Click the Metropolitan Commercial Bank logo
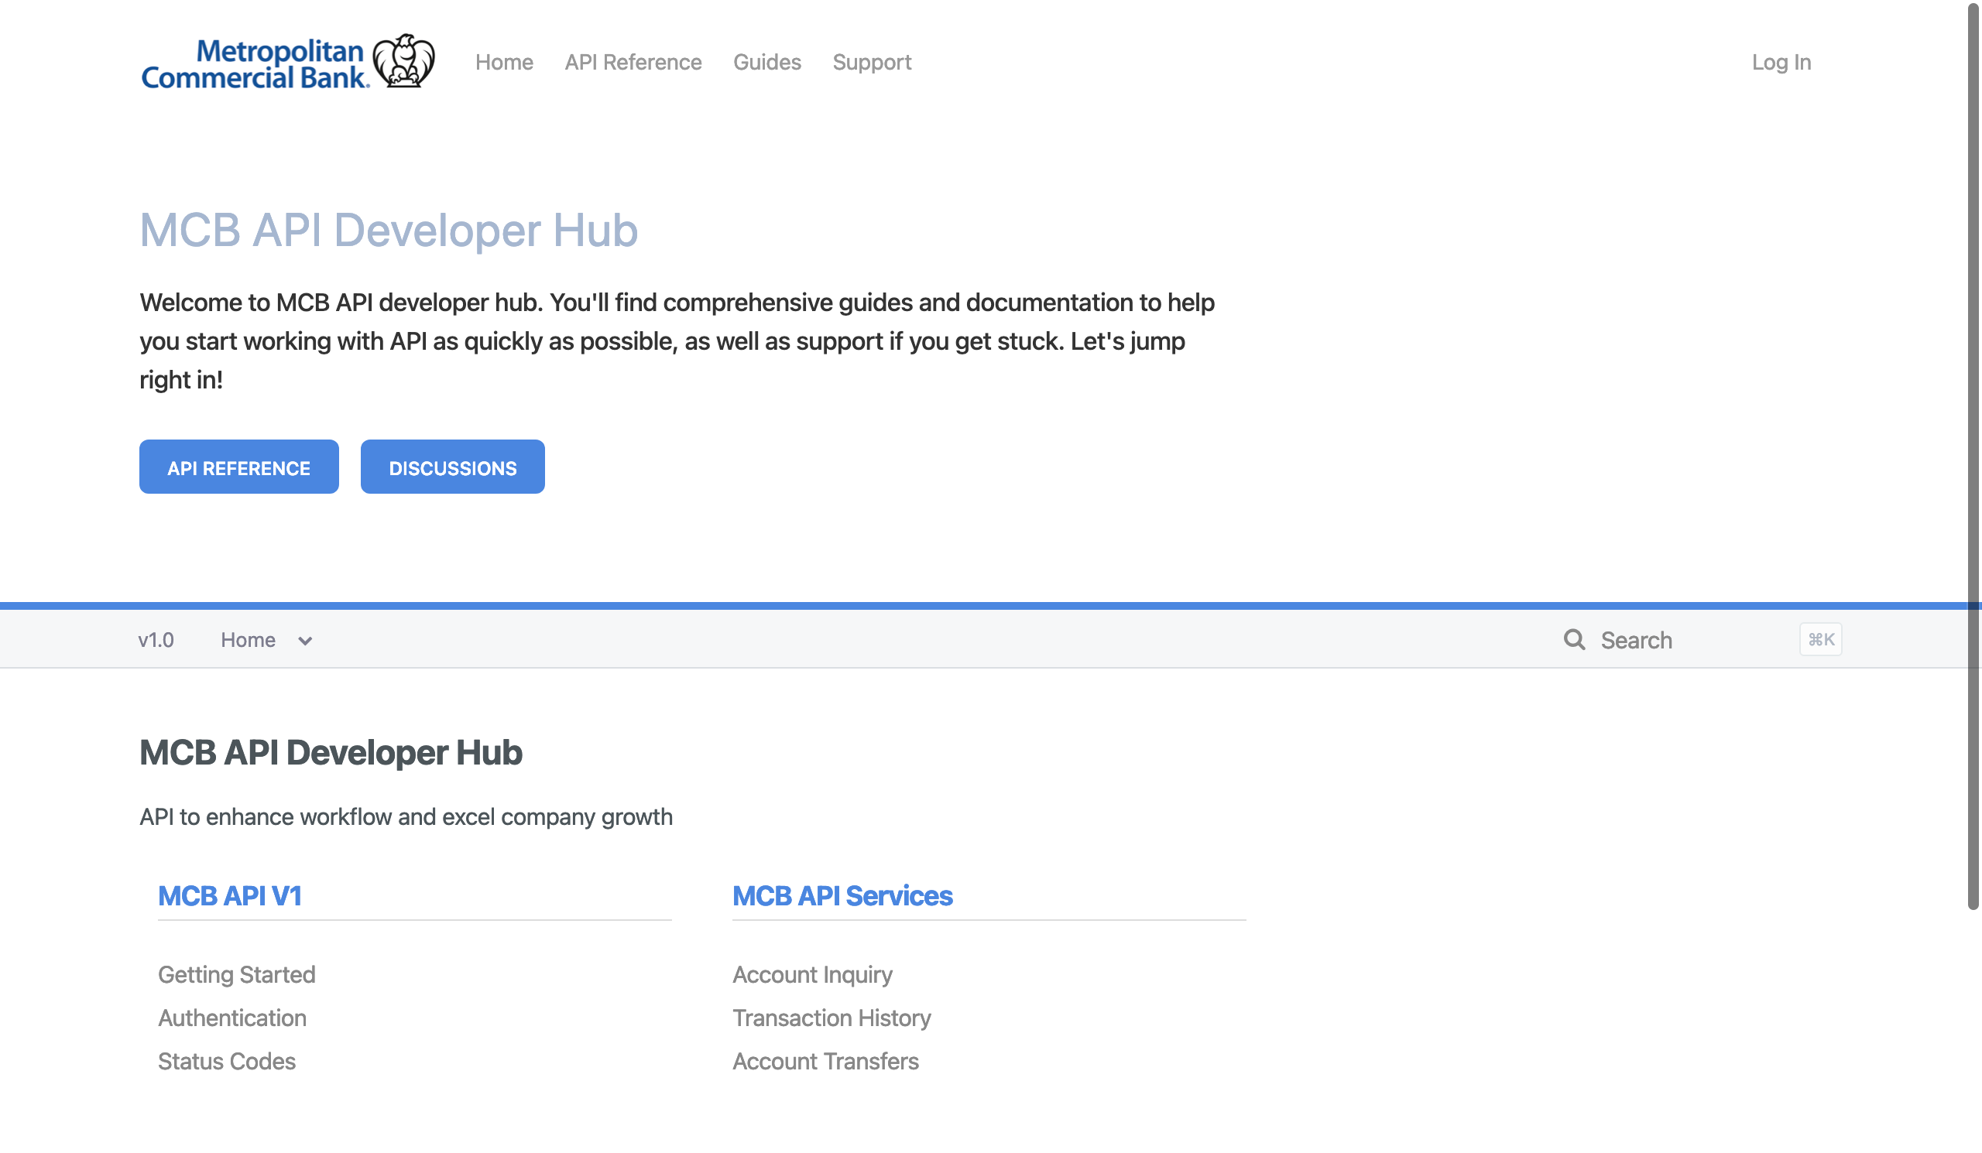1982x1153 pixels. coord(288,61)
